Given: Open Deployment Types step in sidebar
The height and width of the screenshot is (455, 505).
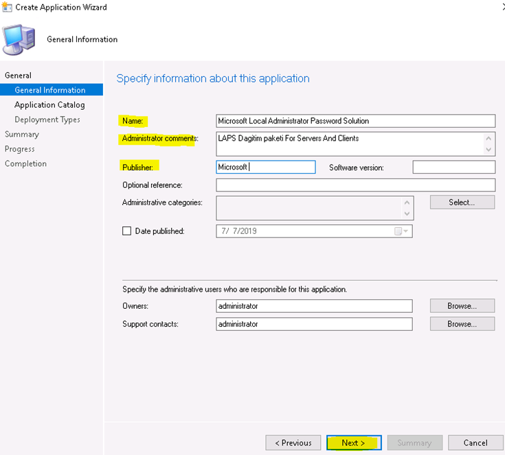Looking at the screenshot, I should click(47, 119).
